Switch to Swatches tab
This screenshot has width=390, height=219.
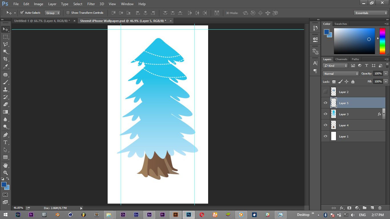click(341, 24)
